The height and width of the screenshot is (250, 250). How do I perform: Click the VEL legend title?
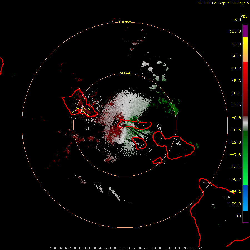click(244, 17)
